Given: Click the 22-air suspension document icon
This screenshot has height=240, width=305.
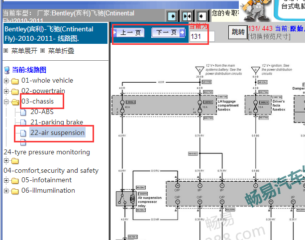Looking at the screenshot, I should (23, 133).
